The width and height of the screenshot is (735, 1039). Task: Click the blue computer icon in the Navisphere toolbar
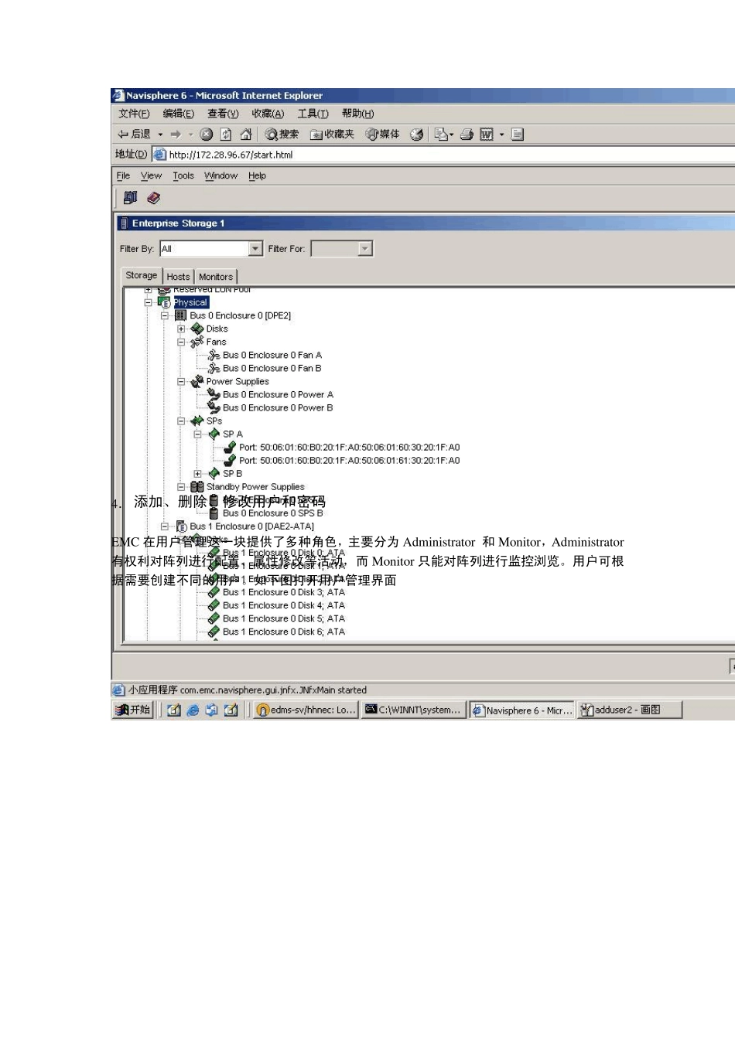[131, 198]
